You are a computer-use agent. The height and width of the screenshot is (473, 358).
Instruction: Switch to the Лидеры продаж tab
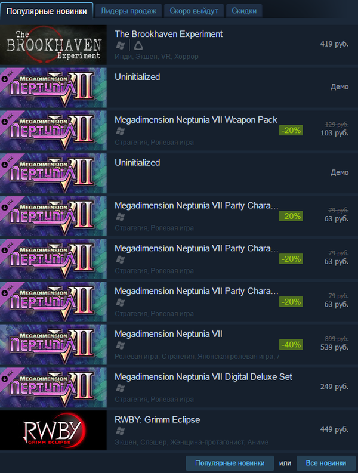click(128, 11)
